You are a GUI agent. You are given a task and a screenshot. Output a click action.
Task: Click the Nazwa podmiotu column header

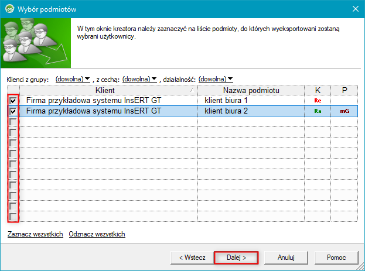251,90
